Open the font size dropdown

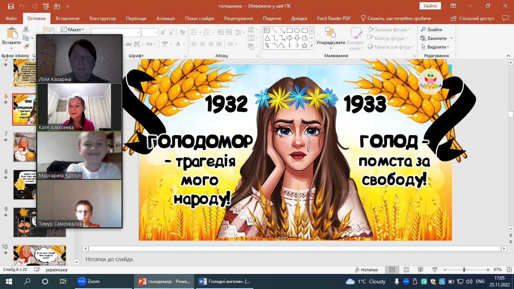tap(155, 33)
